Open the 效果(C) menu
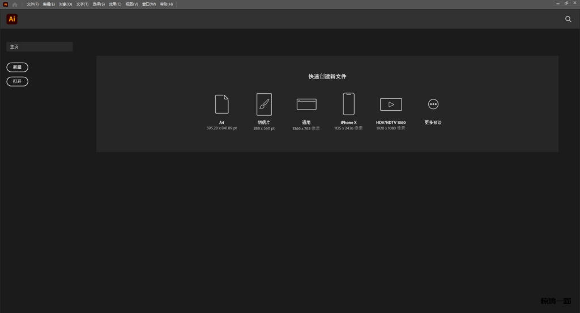Viewport: 580px width, 313px height. coord(116,4)
